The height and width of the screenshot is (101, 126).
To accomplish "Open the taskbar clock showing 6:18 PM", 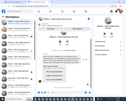I will [x=118, y=99].
